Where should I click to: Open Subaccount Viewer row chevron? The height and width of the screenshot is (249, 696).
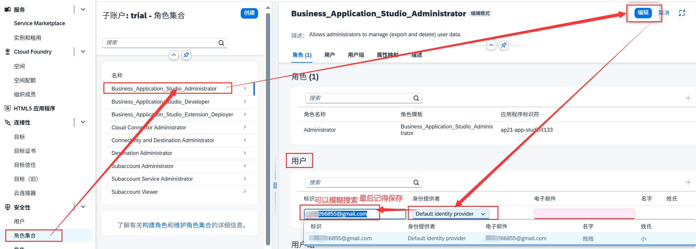point(245,191)
